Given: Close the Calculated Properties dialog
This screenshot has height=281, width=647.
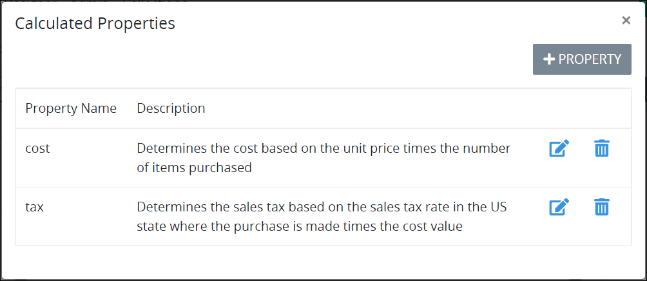Looking at the screenshot, I should (626, 20).
